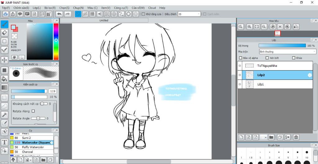Open the Tệp(F) menu

pyautogui.click(x=6, y=8)
